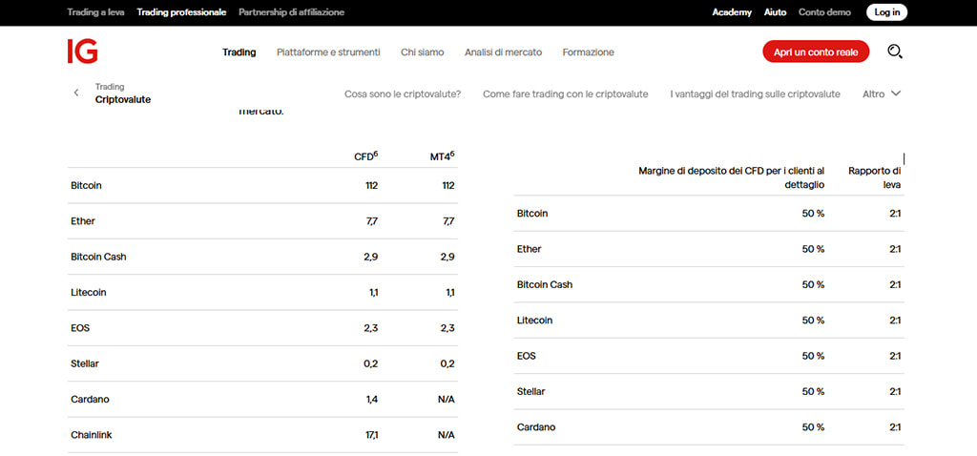Open Piattaforme e strumenti menu
The image size is (977, 456).
[x=328, y=52]
